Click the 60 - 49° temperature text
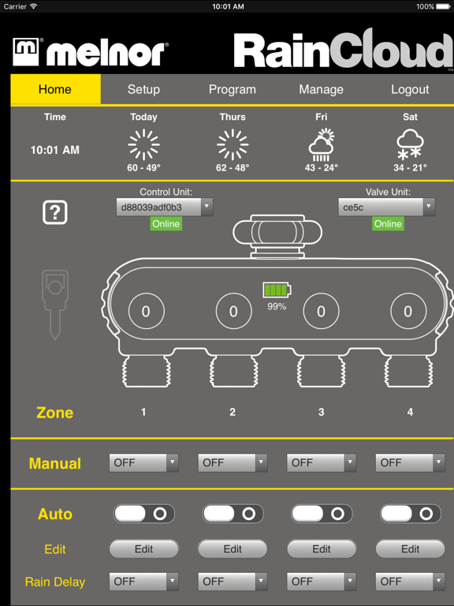The width and height of the screenshot is (454, 606). click(x=143, y=168)
